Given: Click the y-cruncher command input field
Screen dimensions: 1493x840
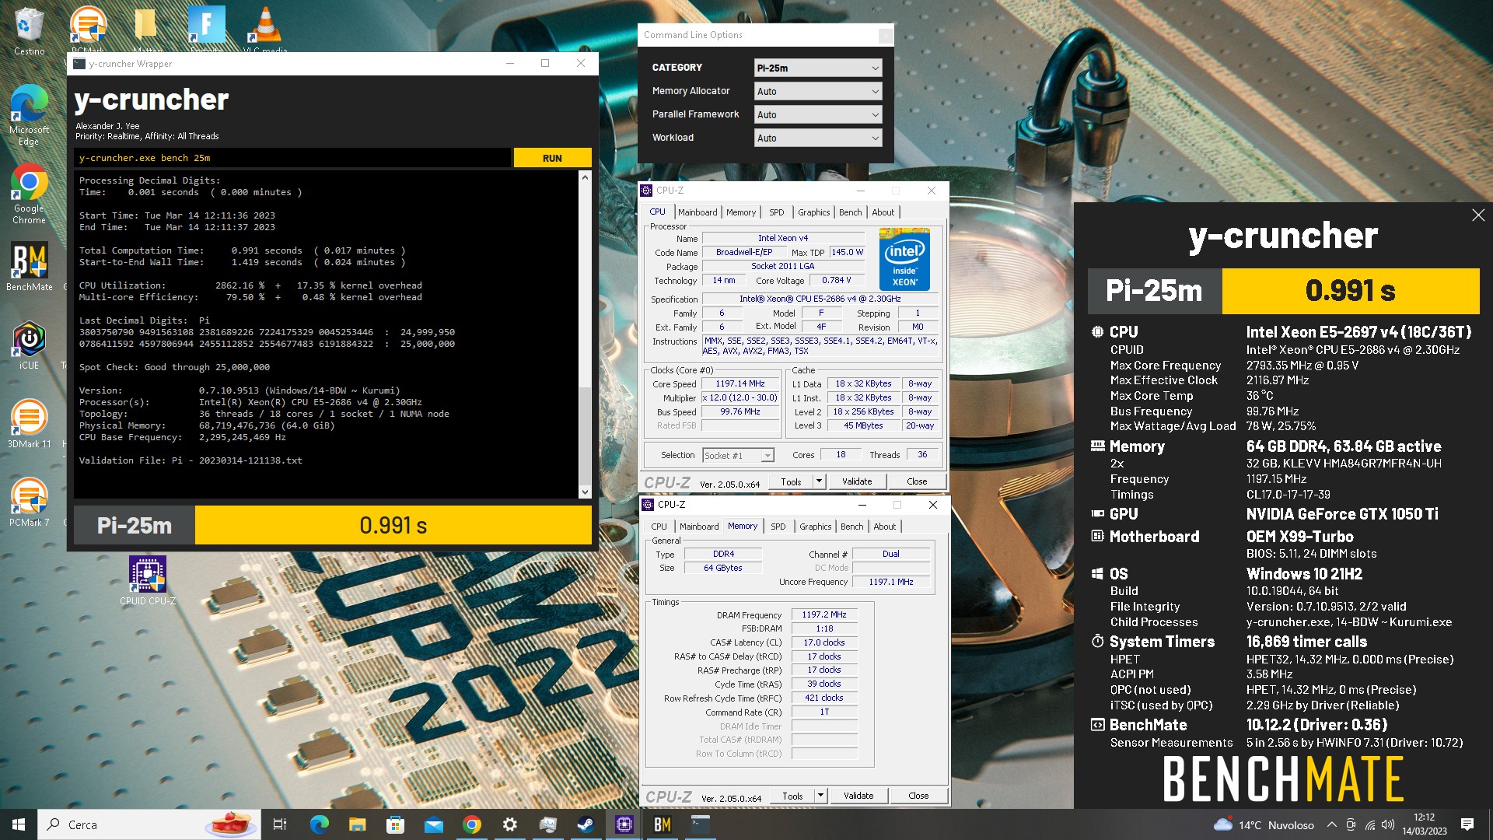Looking at the screenshot, I should [x=292, y=158].
